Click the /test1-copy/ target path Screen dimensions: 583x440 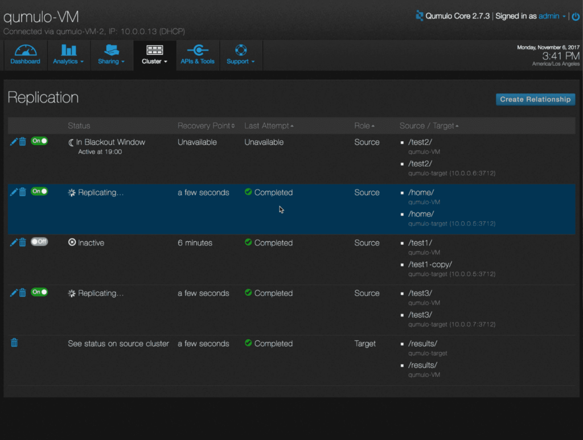coord(430,264)
